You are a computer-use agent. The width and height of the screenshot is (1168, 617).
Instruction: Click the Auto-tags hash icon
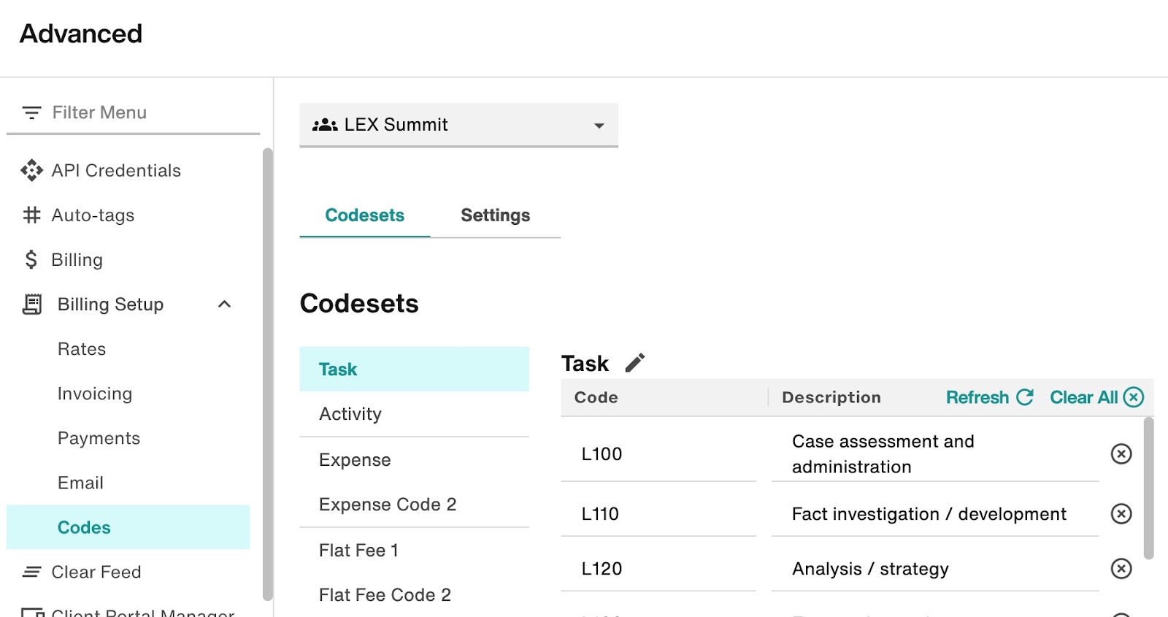pos(31,215)
